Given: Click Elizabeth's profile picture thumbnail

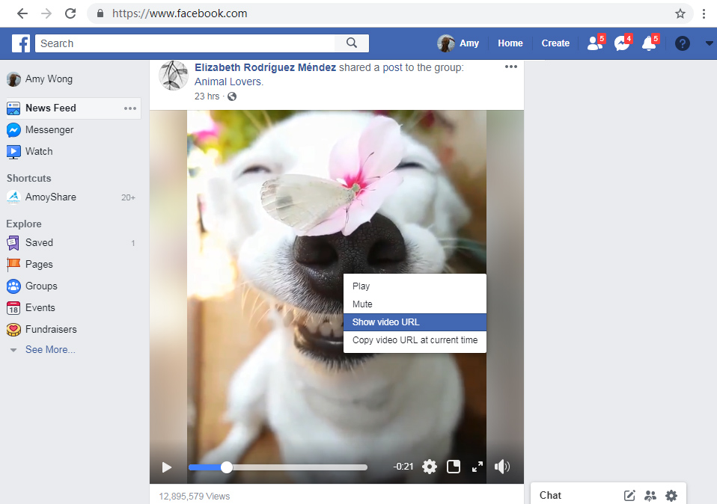Looking at the screenshot, I should point(174,76).
